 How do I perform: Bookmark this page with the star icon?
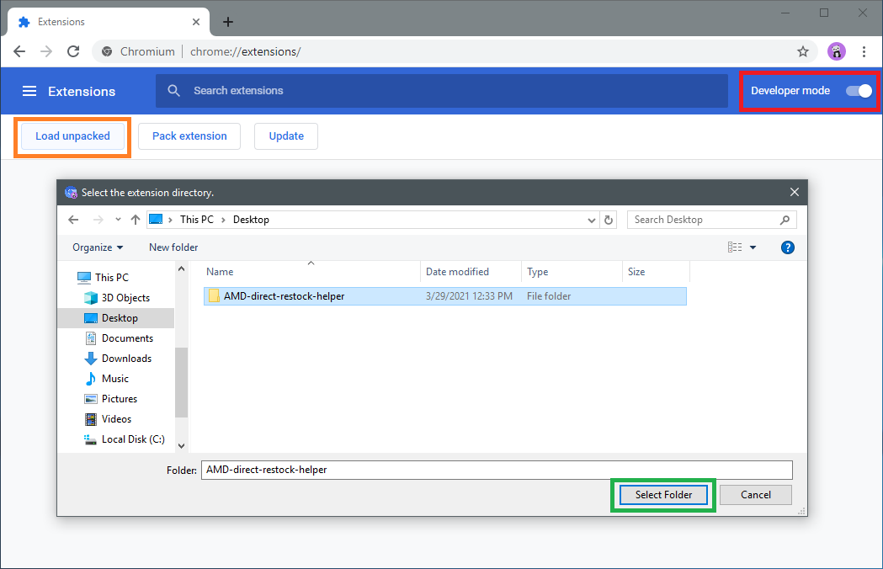click(803, 52)
